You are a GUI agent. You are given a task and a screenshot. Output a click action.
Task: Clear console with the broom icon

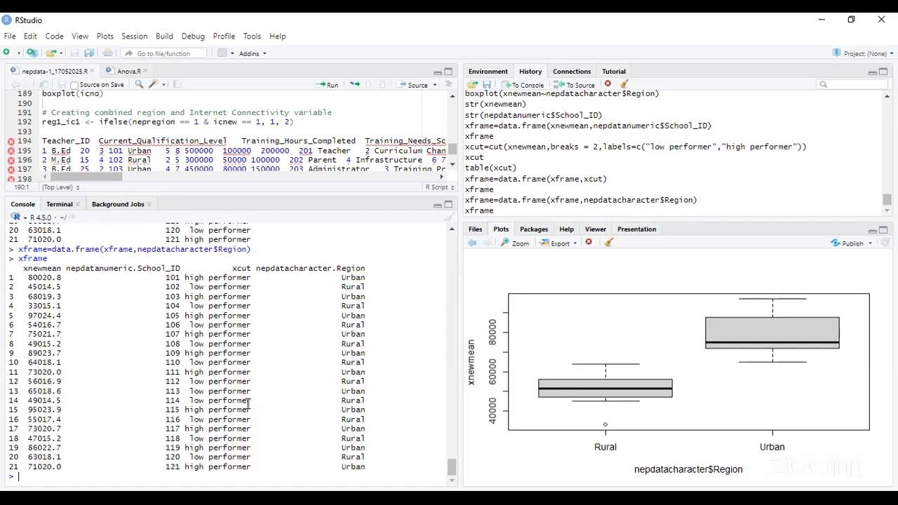coord(448,217)
